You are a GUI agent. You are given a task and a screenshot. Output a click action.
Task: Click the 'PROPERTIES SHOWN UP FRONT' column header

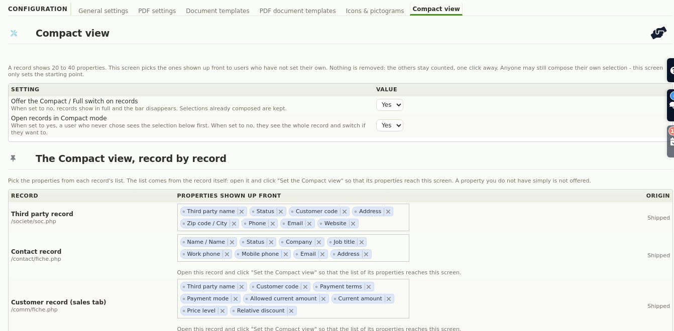click(x=229, y=196)
